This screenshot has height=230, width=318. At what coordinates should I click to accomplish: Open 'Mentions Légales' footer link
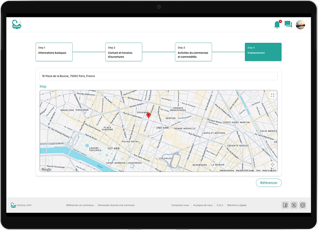point(237,205)
